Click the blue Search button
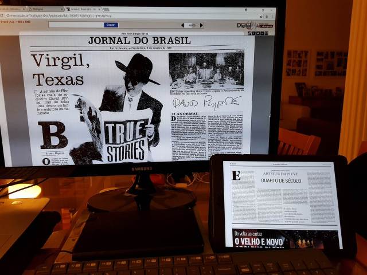367x275 pixels. [111, 25]
